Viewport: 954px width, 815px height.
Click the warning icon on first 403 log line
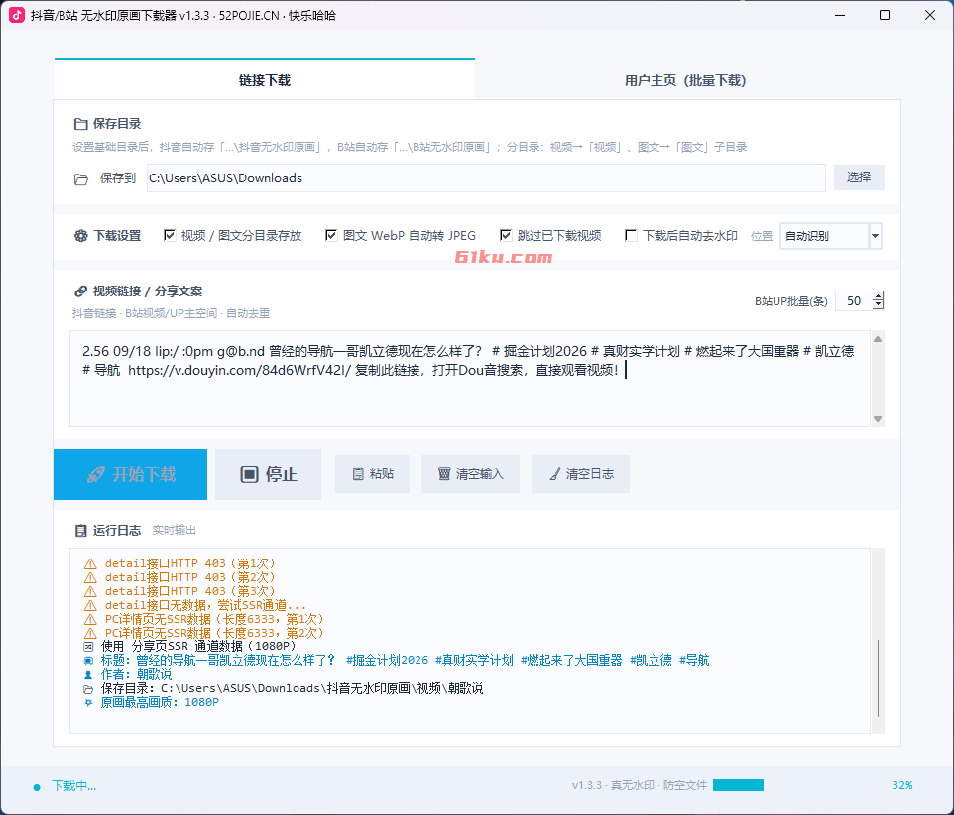90,564
